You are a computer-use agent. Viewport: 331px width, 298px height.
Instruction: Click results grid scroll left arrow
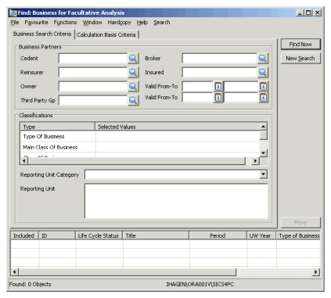[14, 272]
